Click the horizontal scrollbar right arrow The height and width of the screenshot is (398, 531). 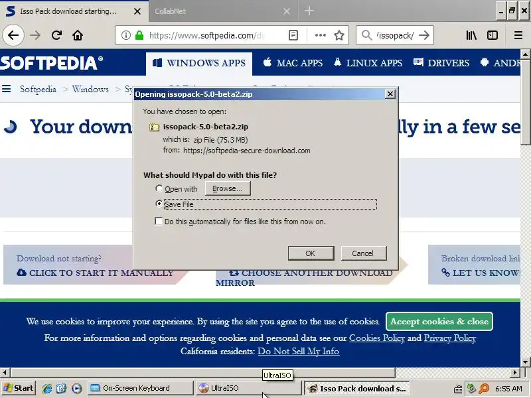point(515,373)
